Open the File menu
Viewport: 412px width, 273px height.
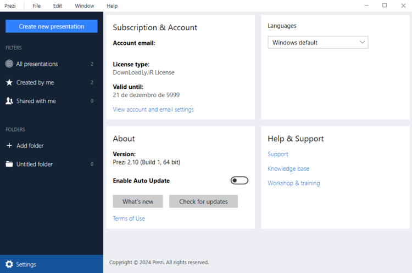36,6
